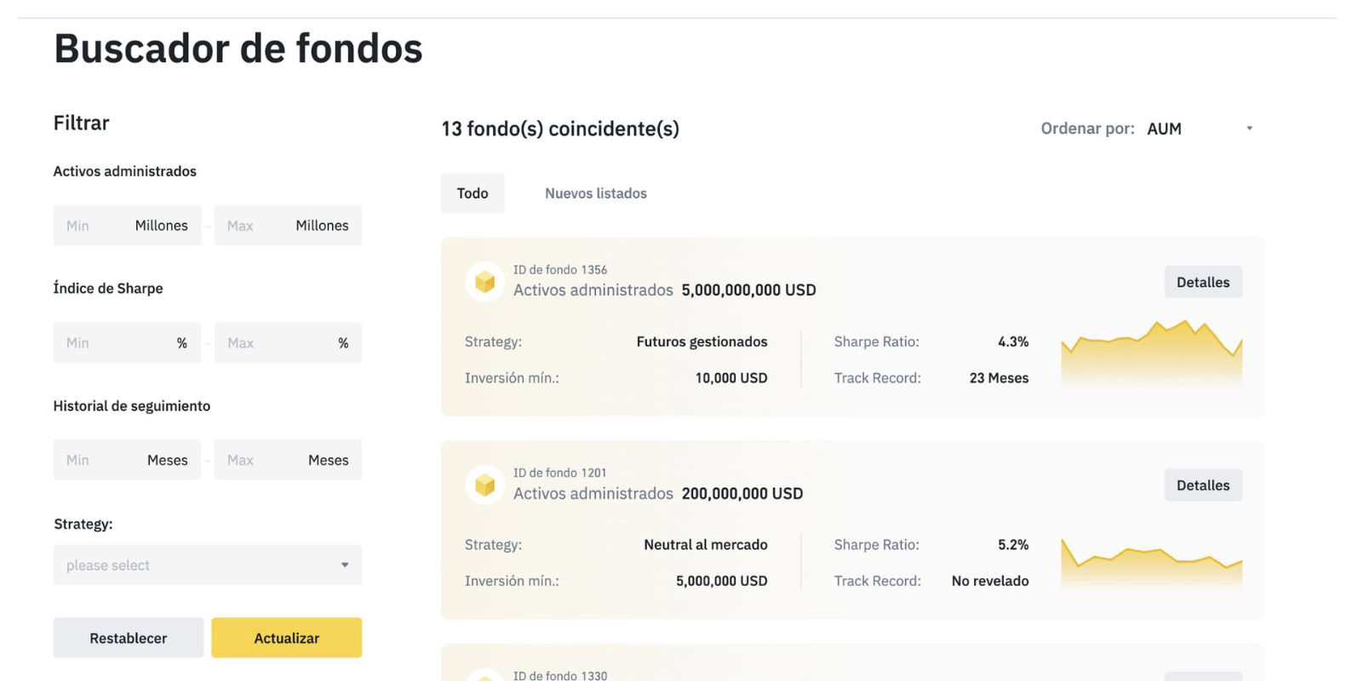Select the 'Todo' tab

[x=473, y=193]
